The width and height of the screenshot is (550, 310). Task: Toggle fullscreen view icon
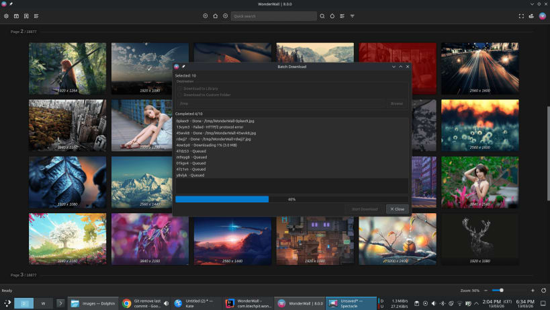click(x=521, y=15)
